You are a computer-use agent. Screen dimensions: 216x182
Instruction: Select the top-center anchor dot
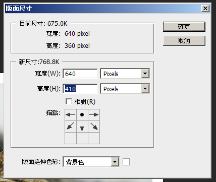pyautogui.click(x=82, y=115)
